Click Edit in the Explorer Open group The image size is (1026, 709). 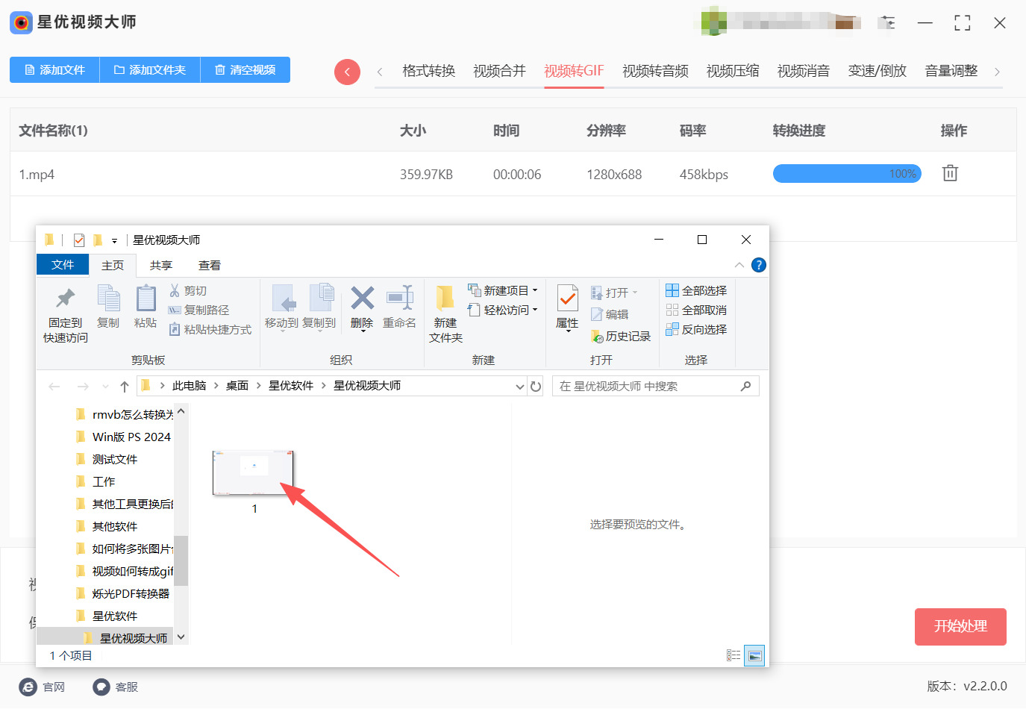pos(610,314)
